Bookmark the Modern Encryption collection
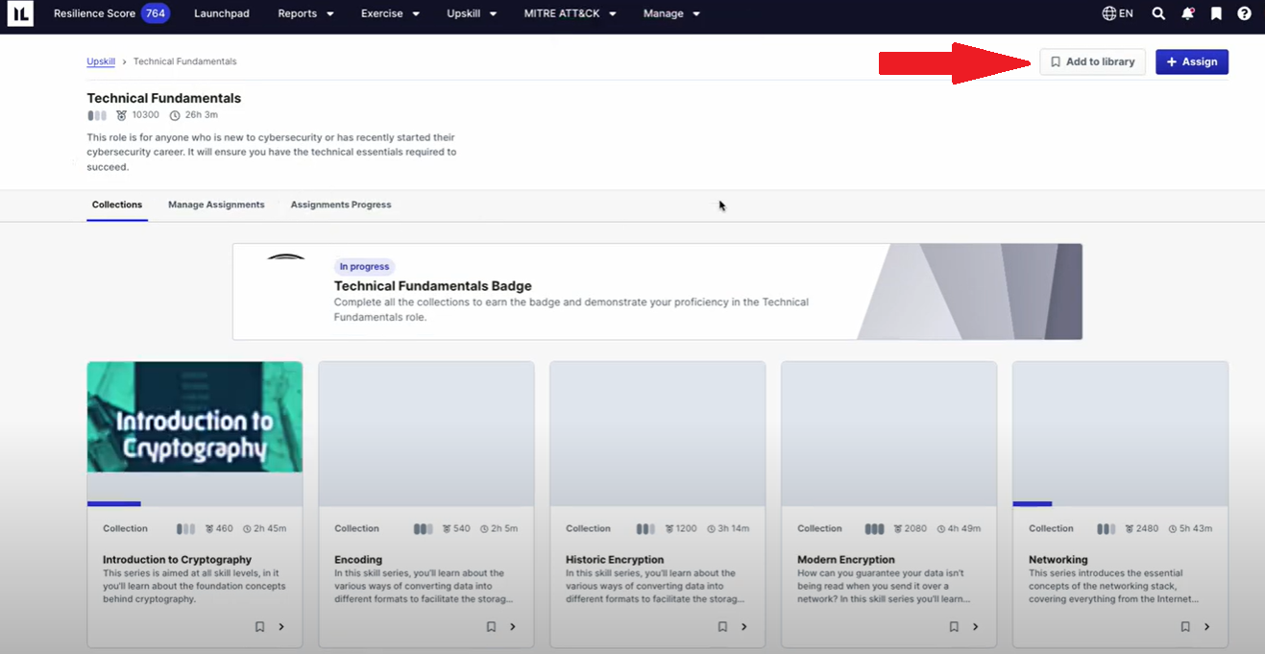Image resolution: width=1265 pixels, height=654 pixels. click(954, 627)
